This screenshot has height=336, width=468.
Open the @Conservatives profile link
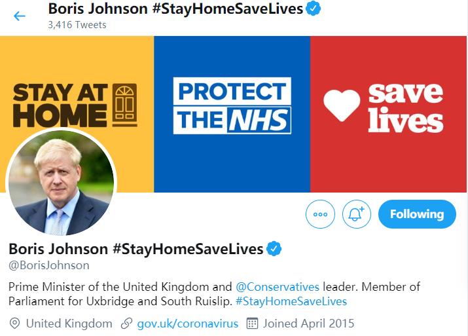click(x=278, y=287)
